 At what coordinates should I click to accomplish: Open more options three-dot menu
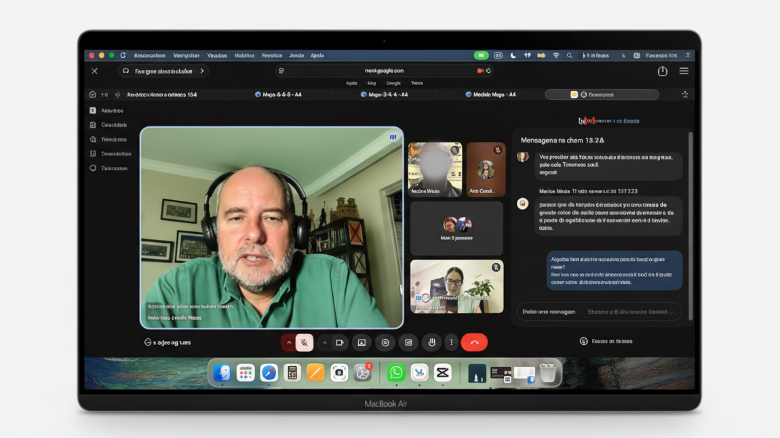tap(451, 343)
